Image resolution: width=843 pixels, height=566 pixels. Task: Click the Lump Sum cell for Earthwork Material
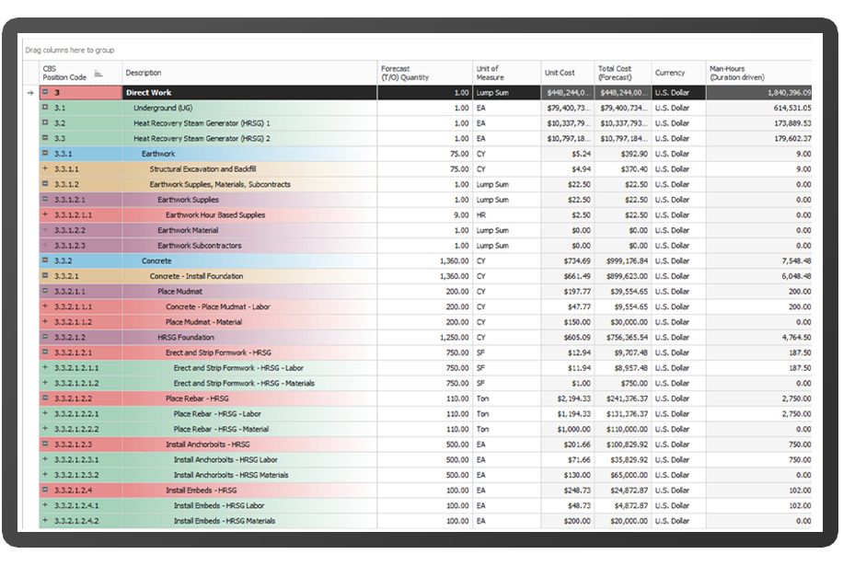click(507, 231)
